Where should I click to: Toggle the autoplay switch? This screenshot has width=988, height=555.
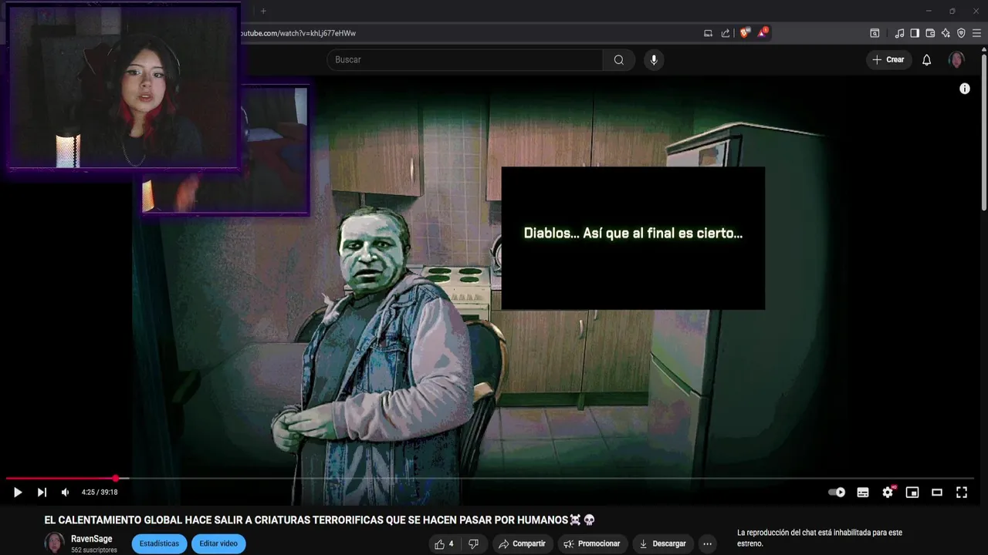(837, 493)
